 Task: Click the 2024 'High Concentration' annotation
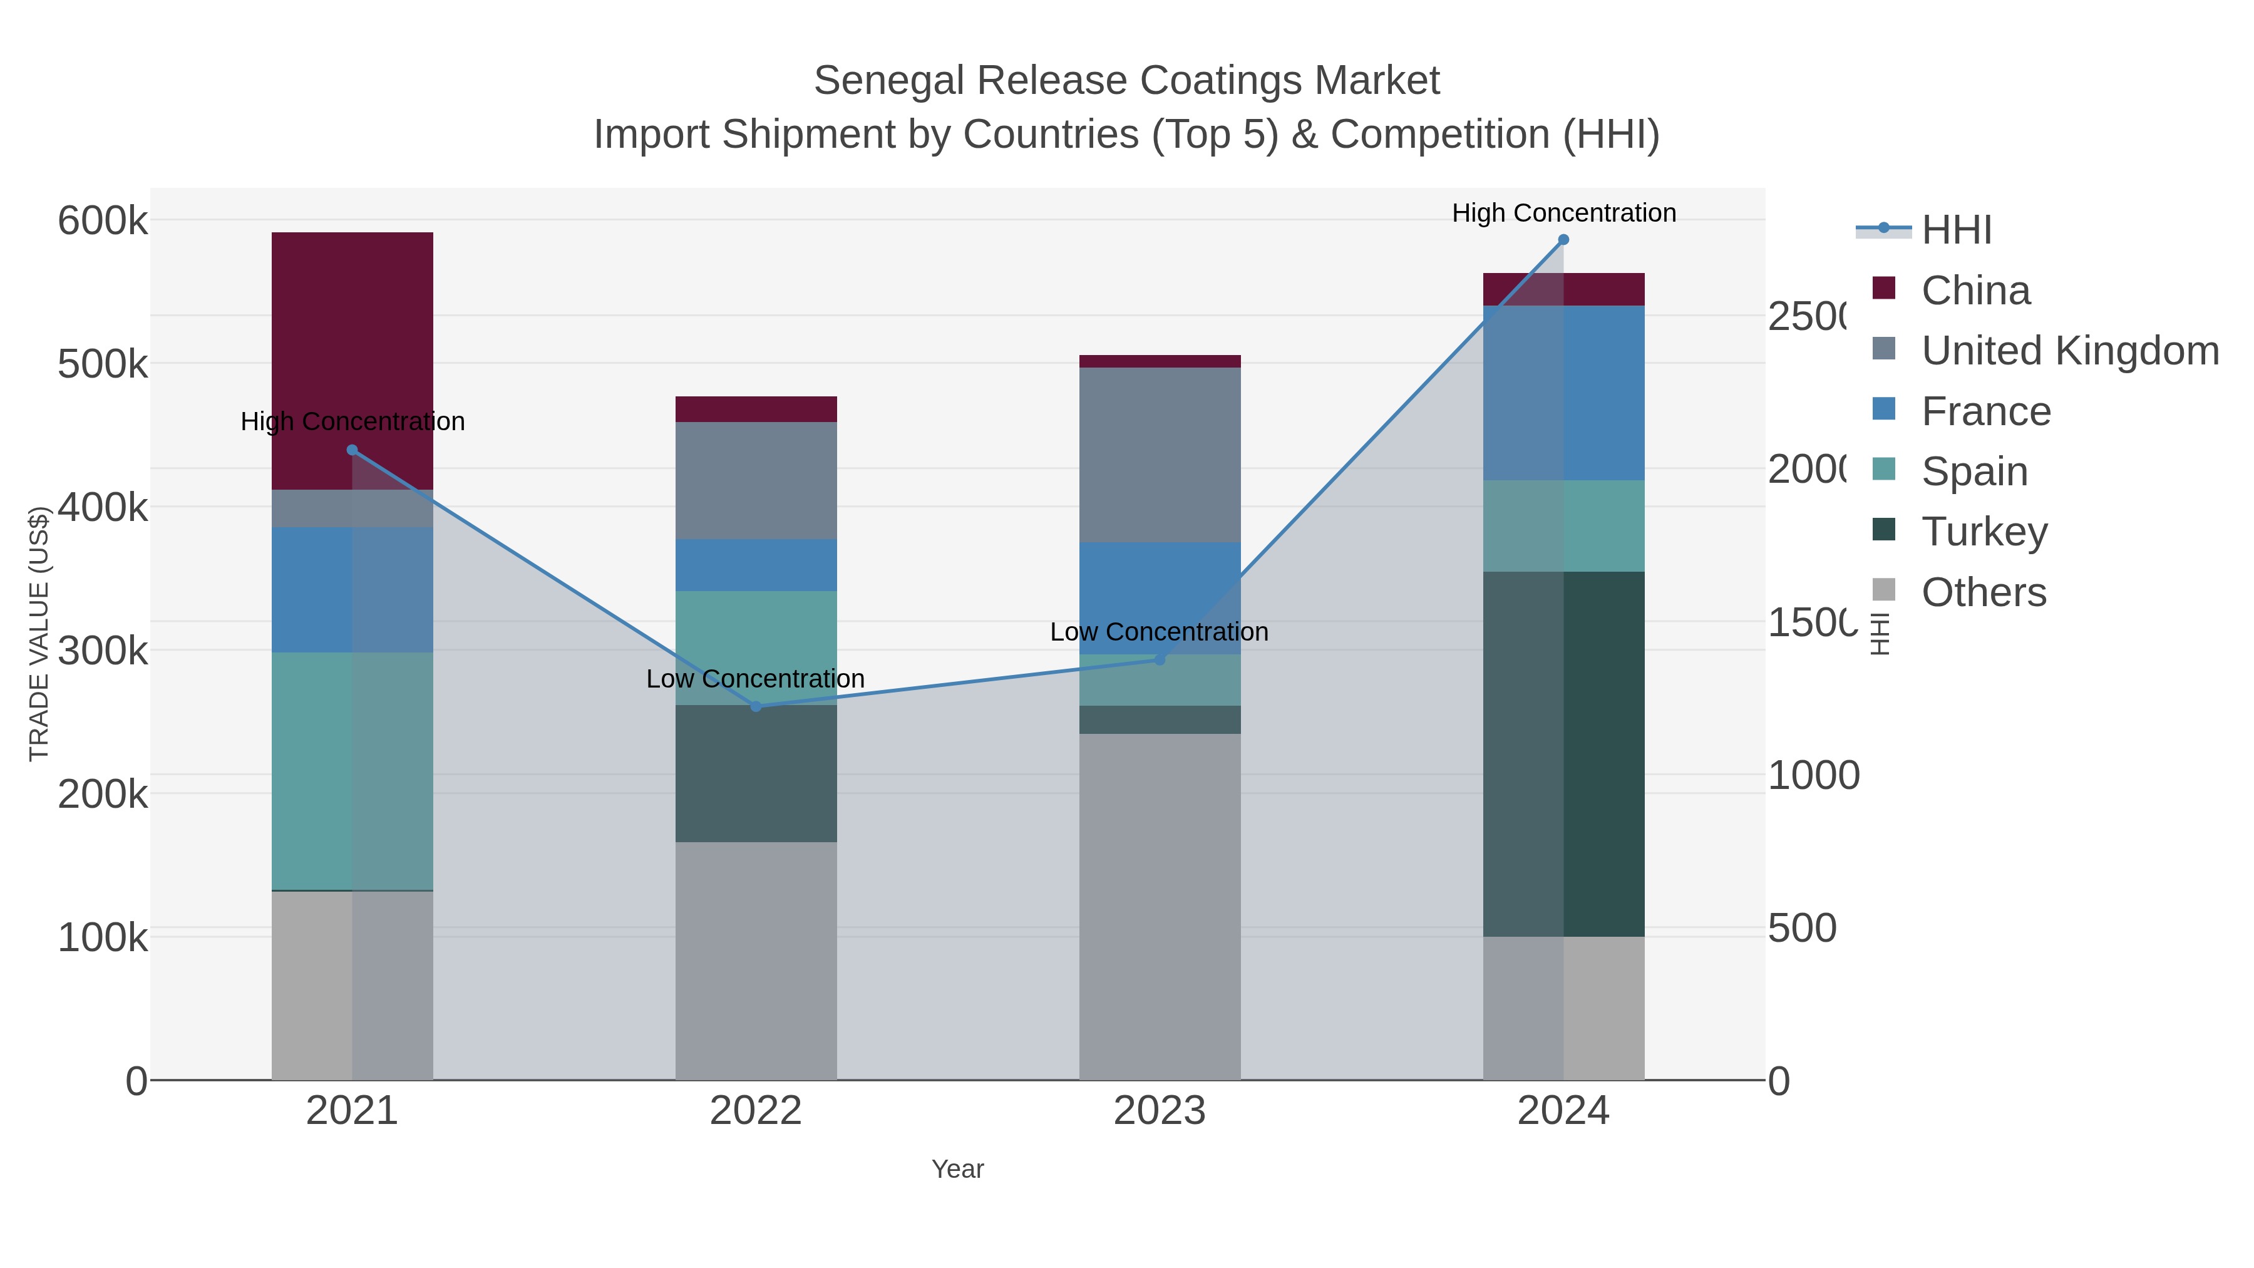[x=1563, y=213]
